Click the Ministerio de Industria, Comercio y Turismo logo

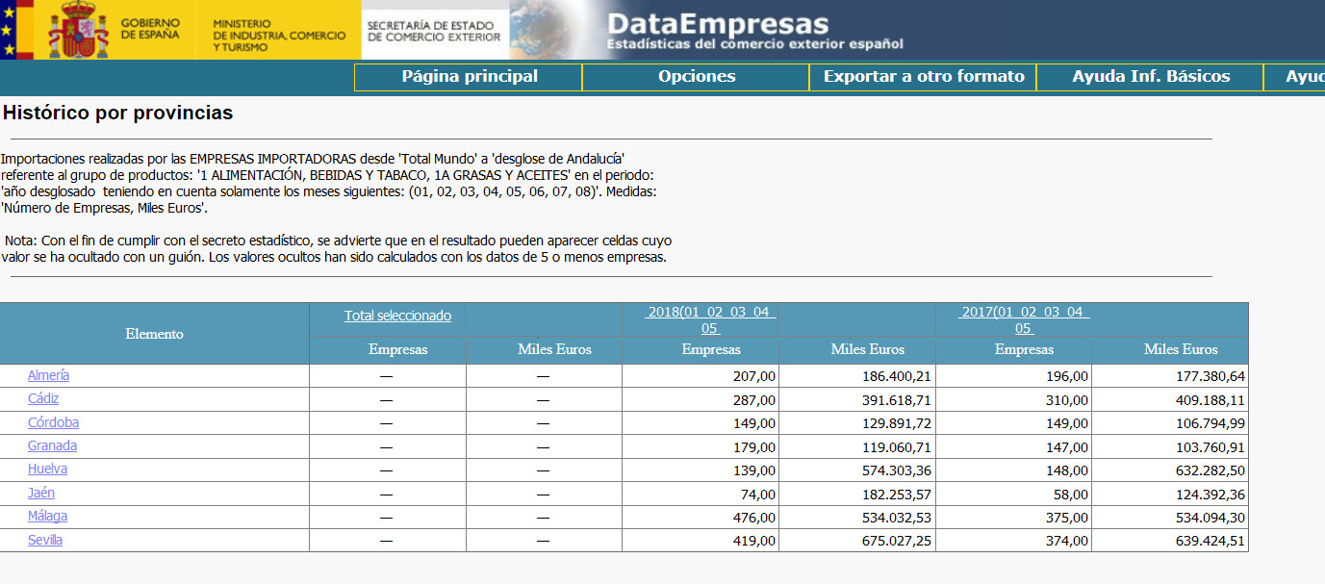point(279,35)
